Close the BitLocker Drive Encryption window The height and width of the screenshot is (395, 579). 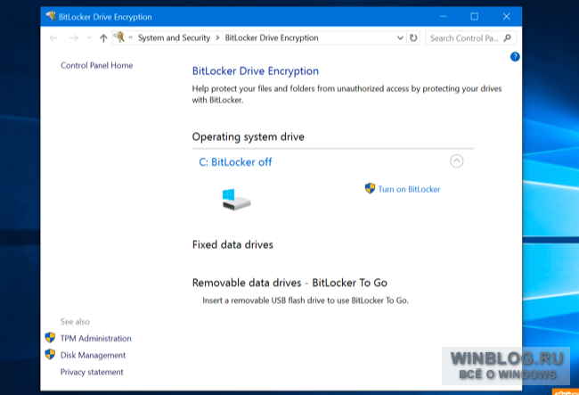[x=506, y=17]
